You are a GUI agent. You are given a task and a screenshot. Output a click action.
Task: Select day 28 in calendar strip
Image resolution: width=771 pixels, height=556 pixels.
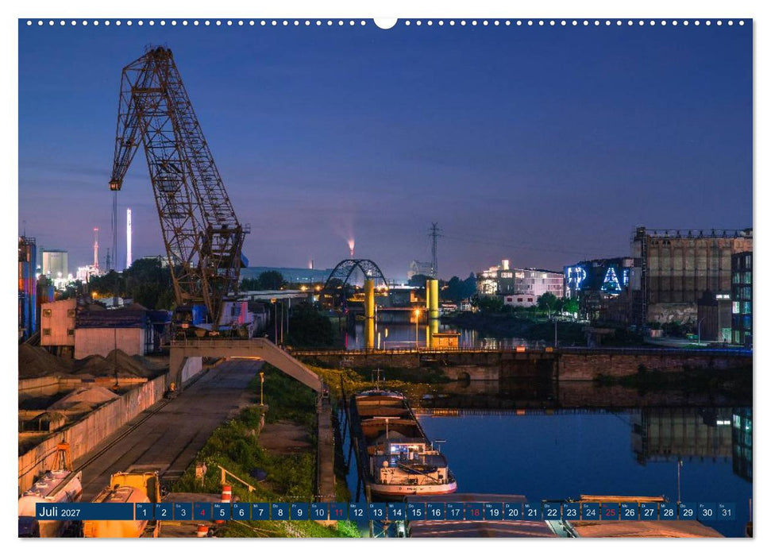669,512
